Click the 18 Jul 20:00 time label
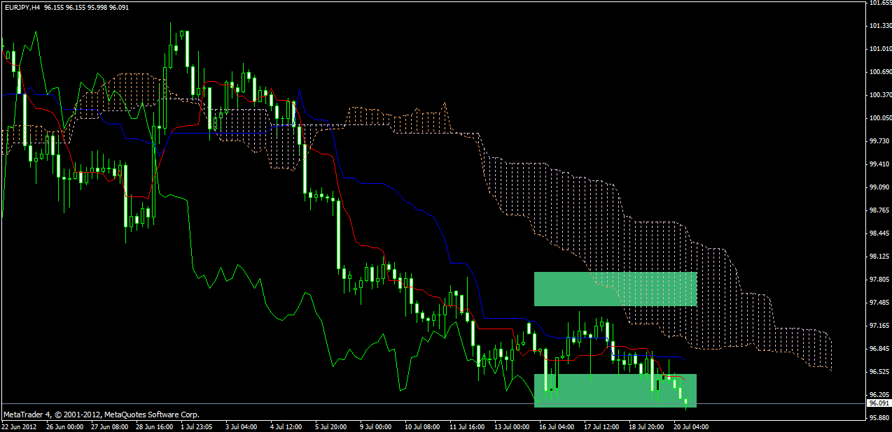Screen dimensions: 892x432 tap(645, 426)
